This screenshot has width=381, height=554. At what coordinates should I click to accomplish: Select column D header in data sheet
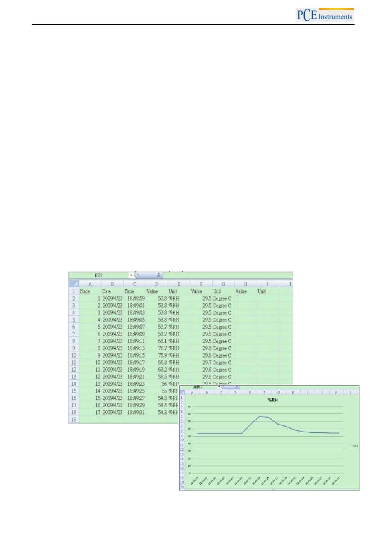point(157,284)
